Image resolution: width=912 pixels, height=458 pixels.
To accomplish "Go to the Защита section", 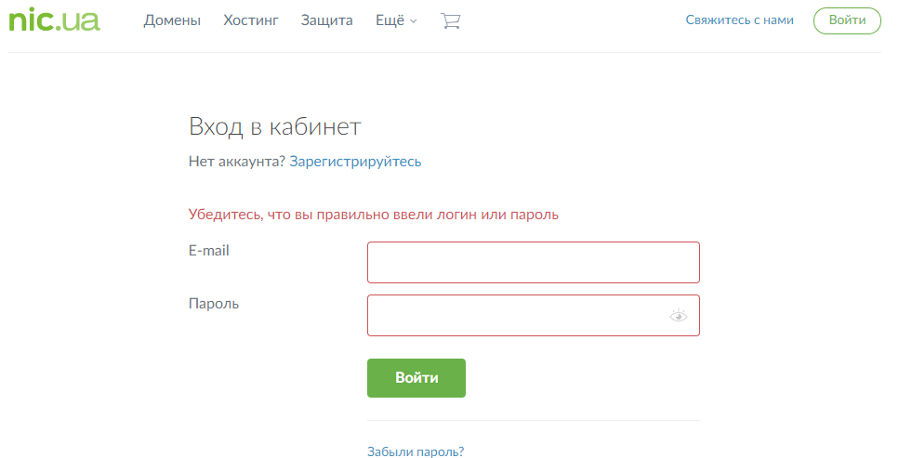I will [x=327, y=20].
